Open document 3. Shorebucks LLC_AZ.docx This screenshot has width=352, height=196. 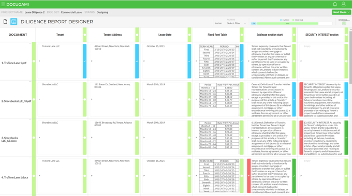tap(10, 139)
